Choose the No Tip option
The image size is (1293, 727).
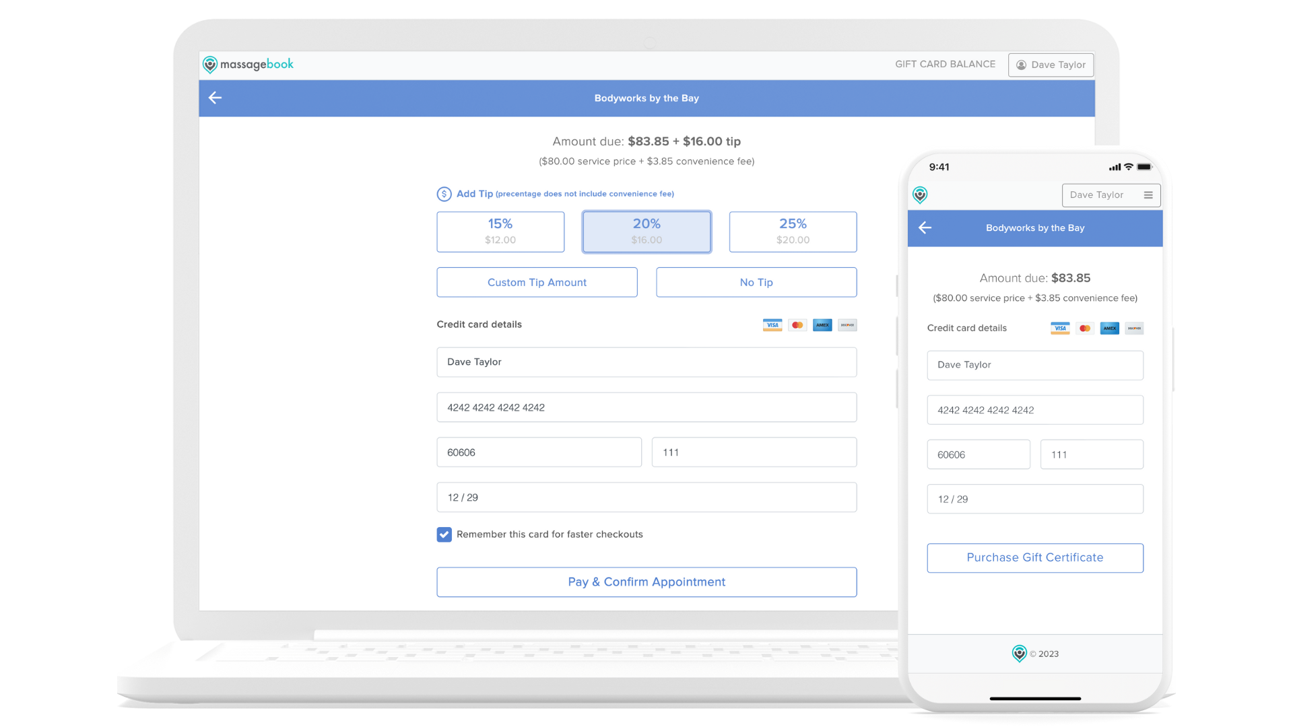coord(756,283)
